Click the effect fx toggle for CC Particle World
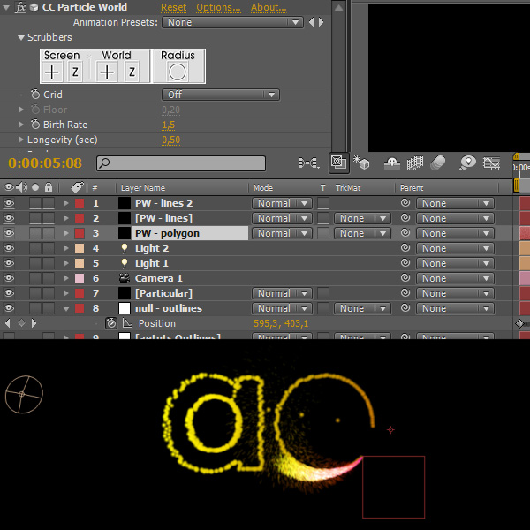The width and height of the screenshot is (530, 530). point(20,7)
